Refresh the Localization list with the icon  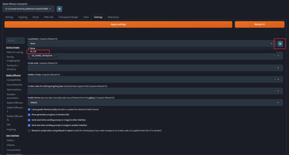click(x=280, y=43)
